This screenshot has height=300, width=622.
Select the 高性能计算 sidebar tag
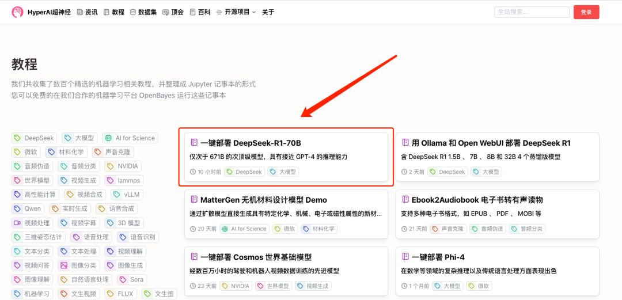coord(35,195)
